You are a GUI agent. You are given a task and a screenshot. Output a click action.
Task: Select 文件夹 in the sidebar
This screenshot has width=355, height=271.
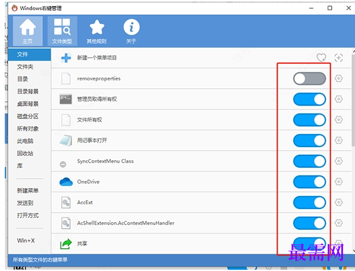25,67
